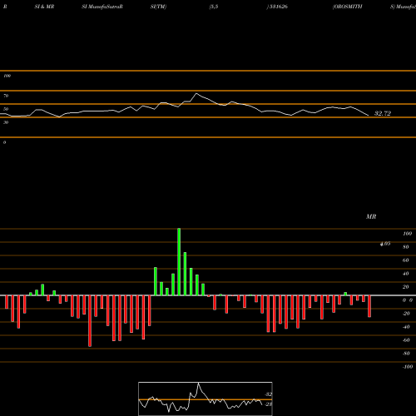This screenshot has height=416, width=416.
Task: Click the 50 level label on RSI panel
Action: point(6,109)
